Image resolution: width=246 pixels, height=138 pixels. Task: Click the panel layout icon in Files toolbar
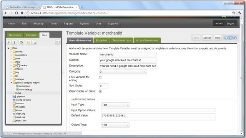tap(58, 42)
